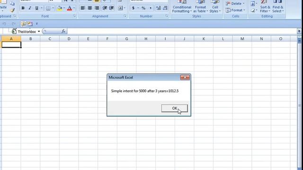
Task: Expand formula bar with double chevron
Action: coord(299,31)
